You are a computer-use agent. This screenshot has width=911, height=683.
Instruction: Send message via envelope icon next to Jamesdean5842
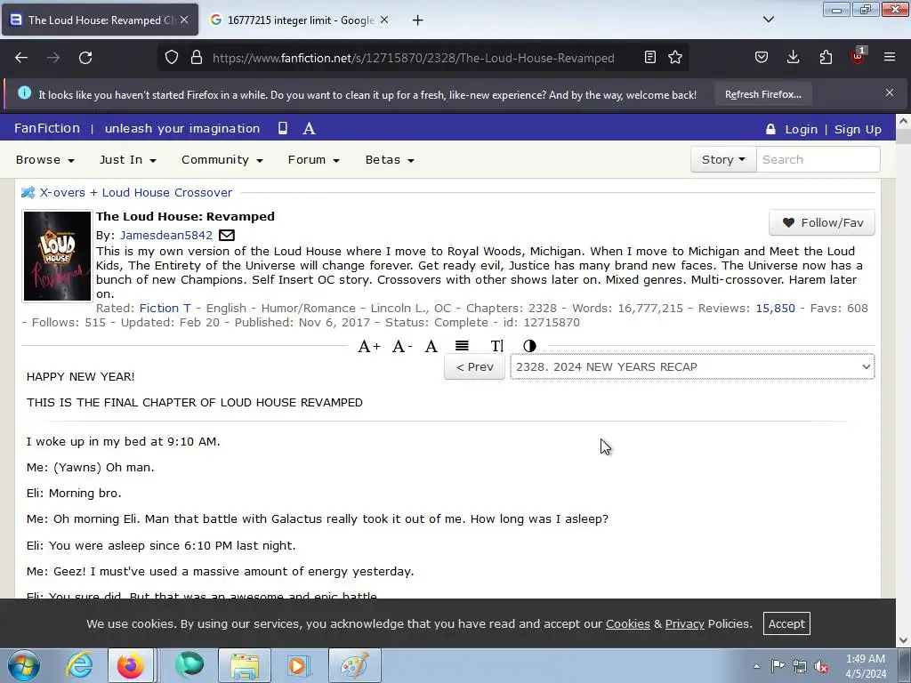[x=227, y=235]
